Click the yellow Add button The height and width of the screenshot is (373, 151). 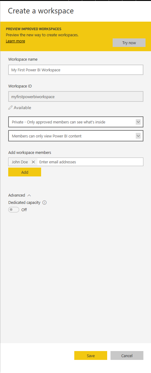tap(25, 172)
